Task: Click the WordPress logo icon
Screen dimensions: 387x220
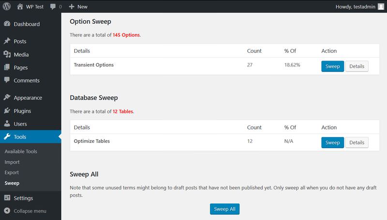Action: tap(7, 6)
